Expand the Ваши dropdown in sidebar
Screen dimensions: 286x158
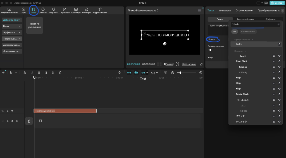pyautogui.click(x=12, y=26)
